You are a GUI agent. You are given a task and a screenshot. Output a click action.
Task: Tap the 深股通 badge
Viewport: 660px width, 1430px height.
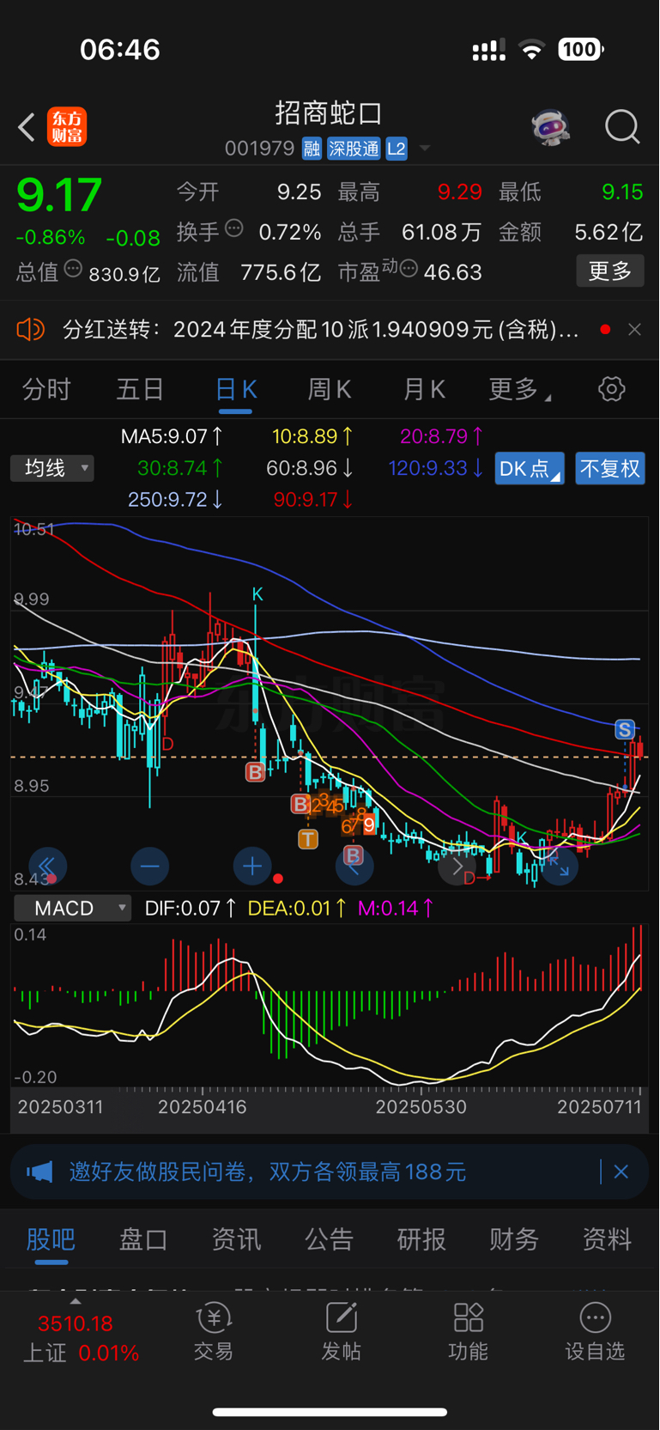pos(354,149)
